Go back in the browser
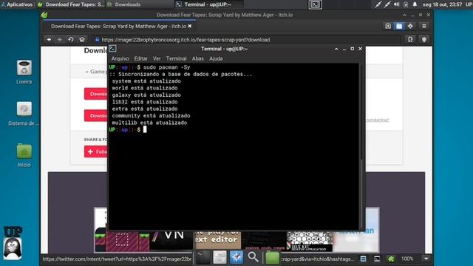The image size is (473, 266). click(x=49, y=39)
